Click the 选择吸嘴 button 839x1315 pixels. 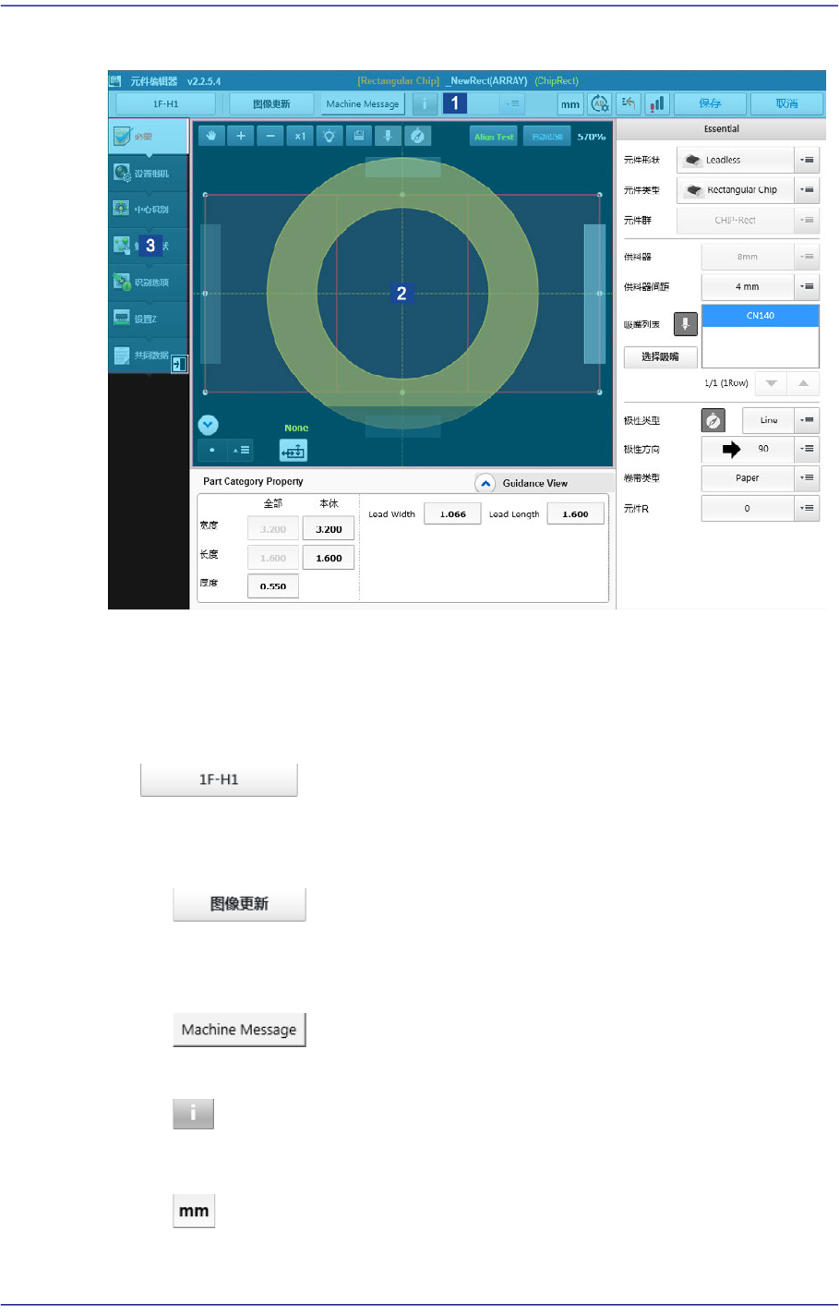tap(660, 356)
